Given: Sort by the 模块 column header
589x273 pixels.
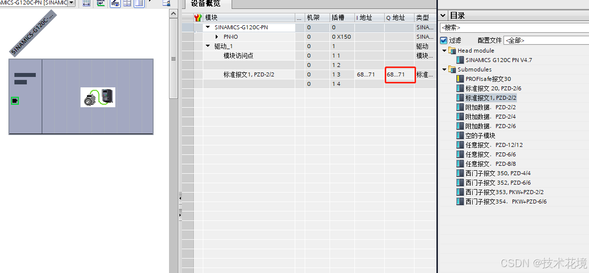Looking at the screenshot, I should click(x=249, y=18).
